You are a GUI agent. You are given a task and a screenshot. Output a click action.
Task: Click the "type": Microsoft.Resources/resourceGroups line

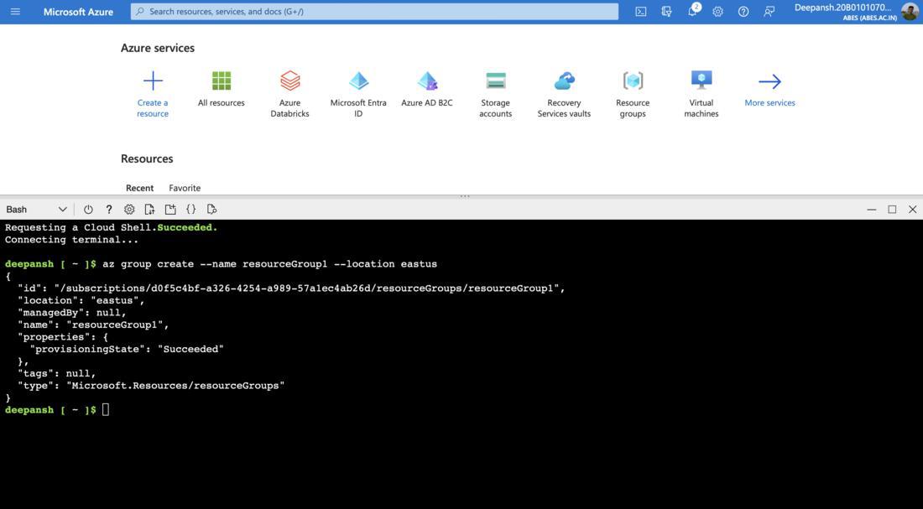[x=151, y=386]
